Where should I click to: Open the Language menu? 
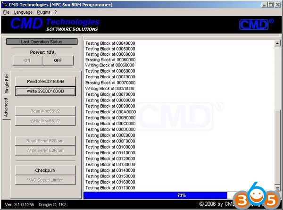(23, 12)
